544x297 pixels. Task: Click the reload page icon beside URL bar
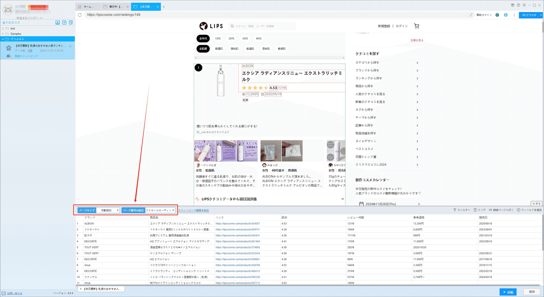(x=80, y=15)
